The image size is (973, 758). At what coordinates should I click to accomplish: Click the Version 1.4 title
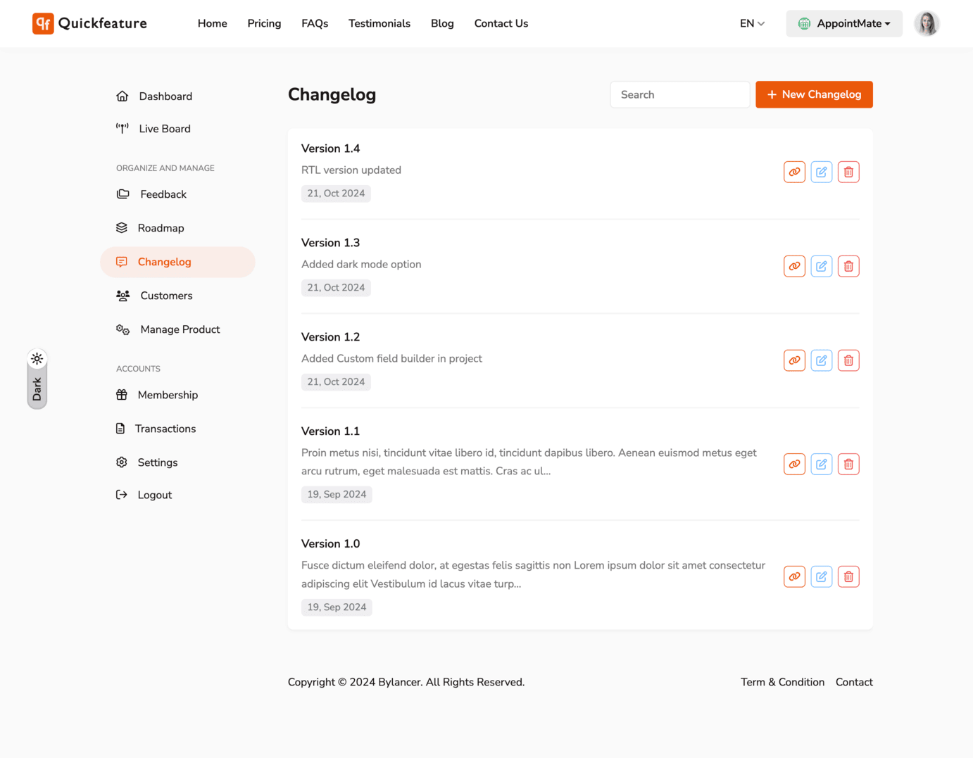click(330, 149)
